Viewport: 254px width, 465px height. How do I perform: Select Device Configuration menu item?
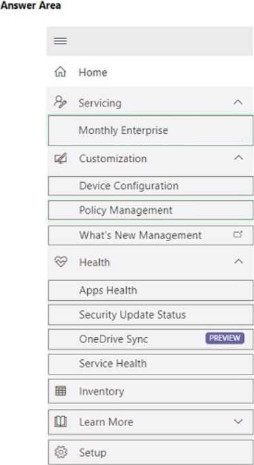pos(151,186)
